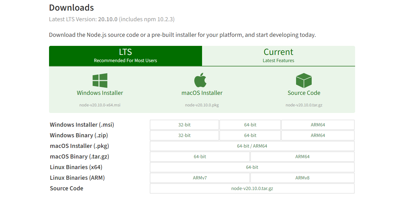Image resolution: width=406 pixels, height=205 pixels.
Task: Download the ARM64 Windows Binary zip
Action: pos(318,135)
